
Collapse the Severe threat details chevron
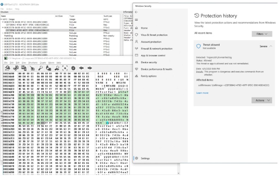270,46
